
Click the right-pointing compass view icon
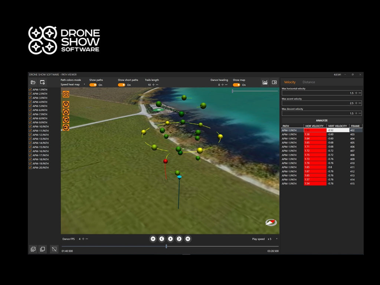pyautogui.click(x=66, y=120)
